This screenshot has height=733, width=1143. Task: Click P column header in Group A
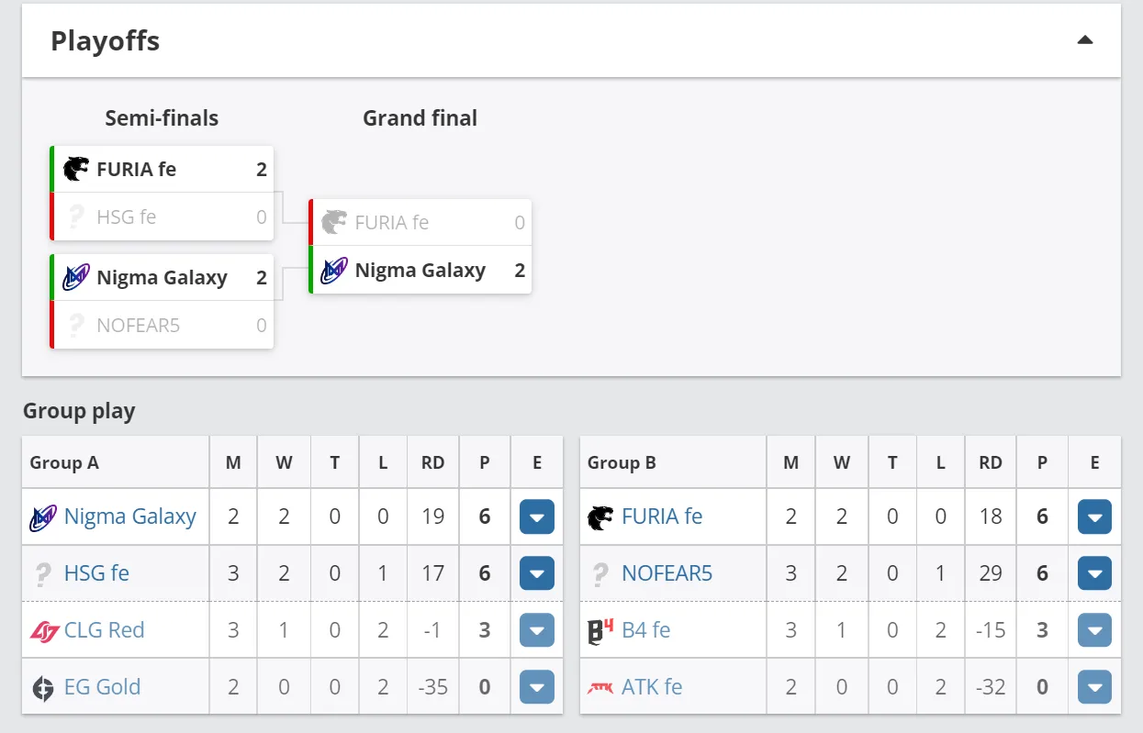[x=485, y=462]
